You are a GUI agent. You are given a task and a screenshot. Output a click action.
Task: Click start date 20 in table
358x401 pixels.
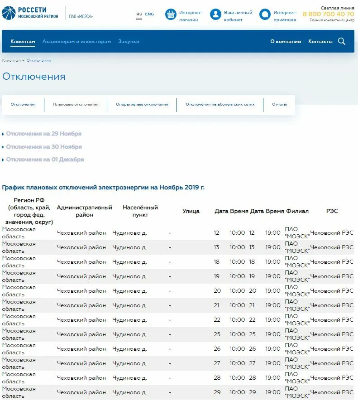(x=217, y=291)
